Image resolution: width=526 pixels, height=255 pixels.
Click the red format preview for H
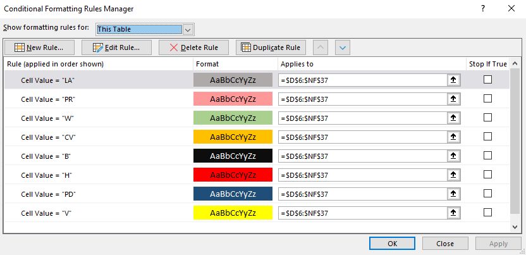233,175
